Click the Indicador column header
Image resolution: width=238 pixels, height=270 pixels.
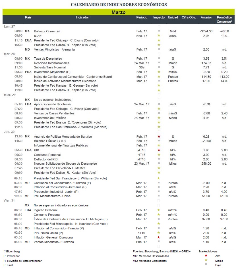click(82, 17)
